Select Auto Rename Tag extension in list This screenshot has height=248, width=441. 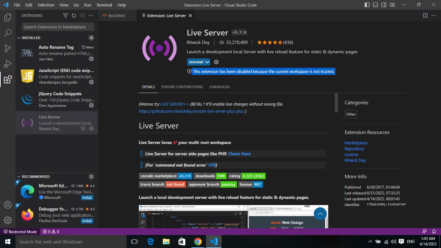(x=57, y=53)
